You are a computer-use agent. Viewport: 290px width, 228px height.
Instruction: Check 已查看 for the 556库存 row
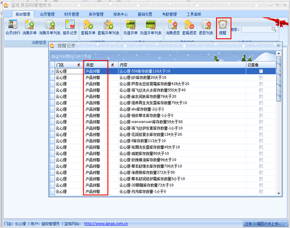[x=261, y=71]
